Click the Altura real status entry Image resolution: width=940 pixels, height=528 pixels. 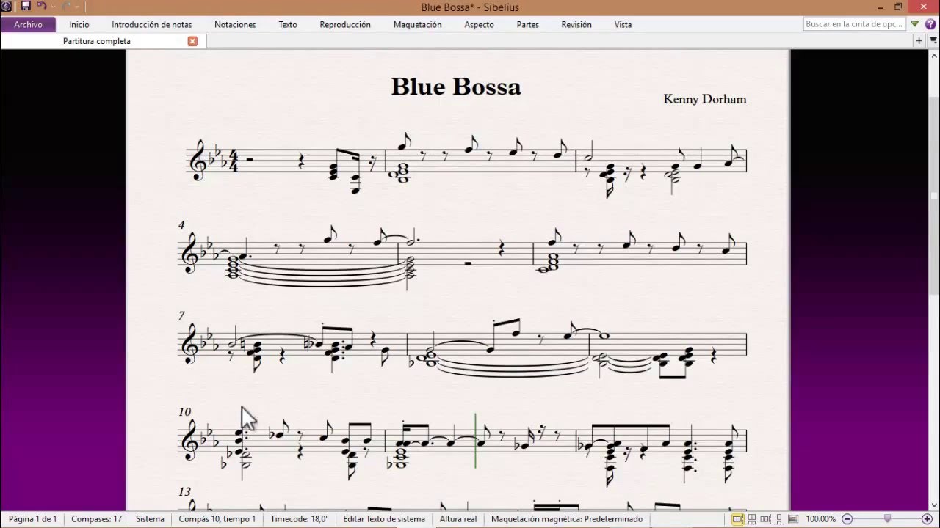click(458, 519)
